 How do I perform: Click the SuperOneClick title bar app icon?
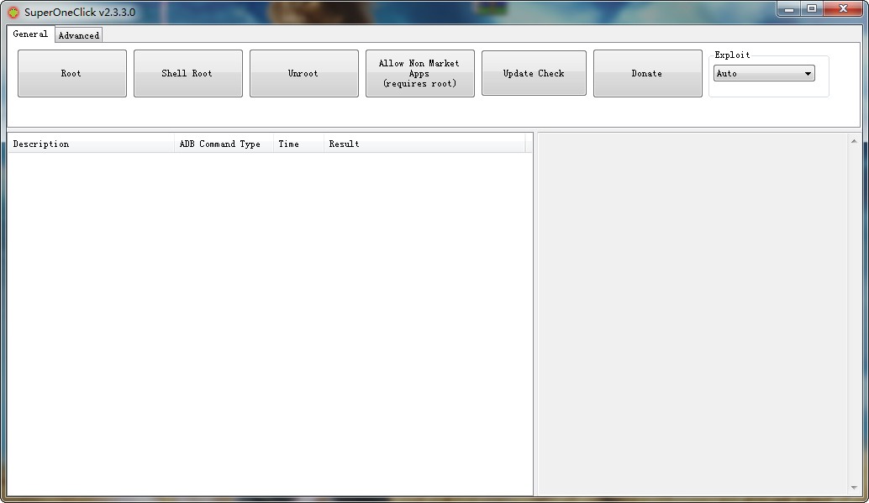13,13
